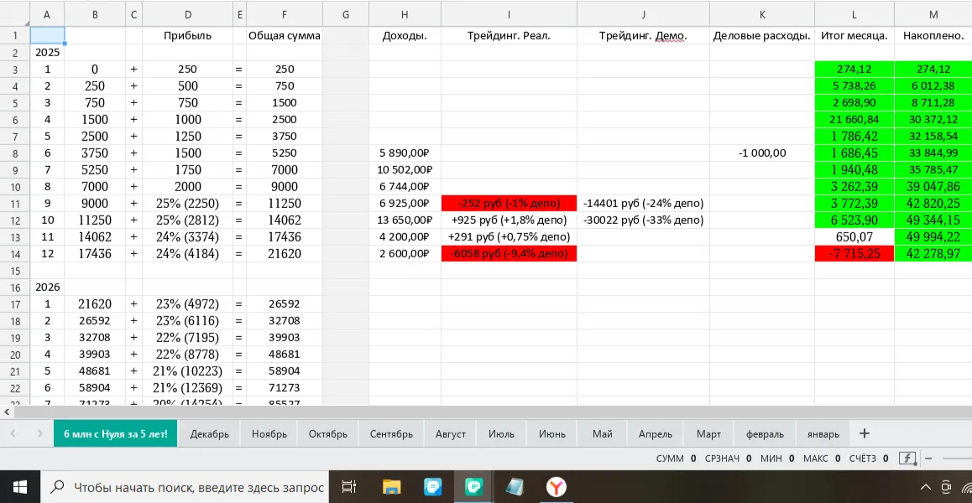The height and width of the screenshot is (503, 972).
Task: Click the zoom out minus button
Action: point(928,459)
